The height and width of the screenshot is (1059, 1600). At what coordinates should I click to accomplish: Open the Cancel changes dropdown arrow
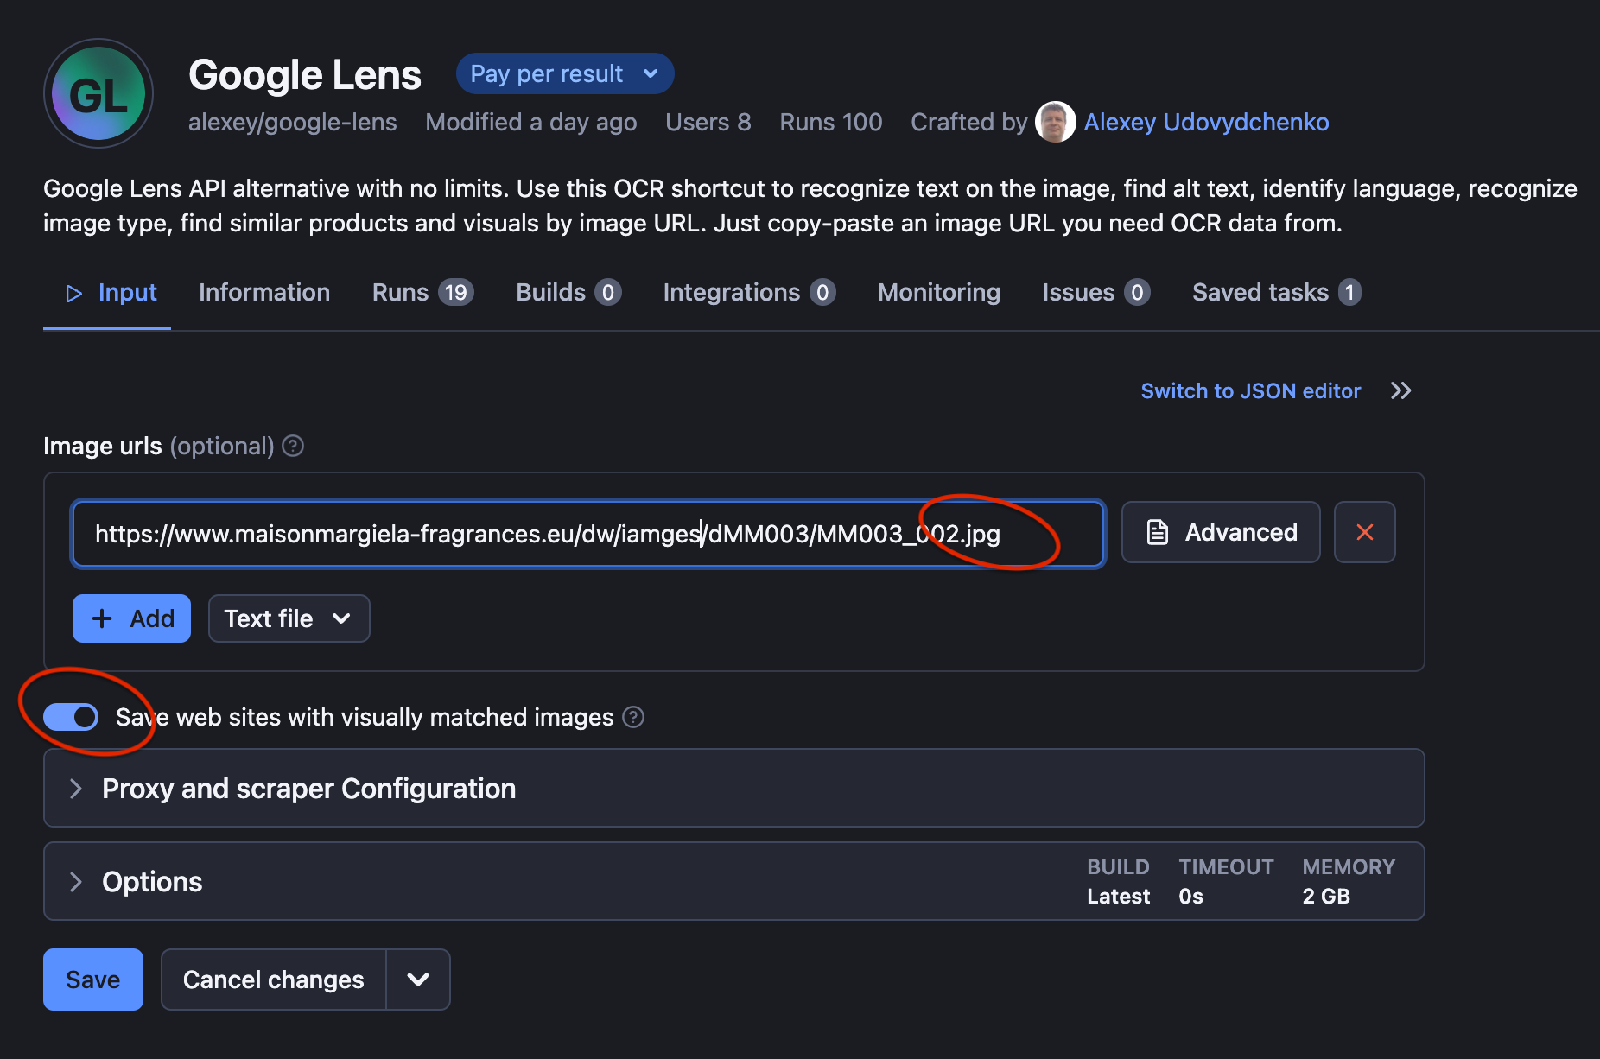417,980
